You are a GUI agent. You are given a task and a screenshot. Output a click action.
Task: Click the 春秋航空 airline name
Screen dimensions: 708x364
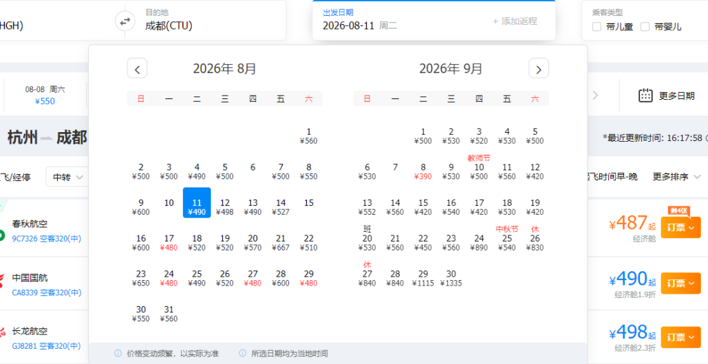coord(30,224)
